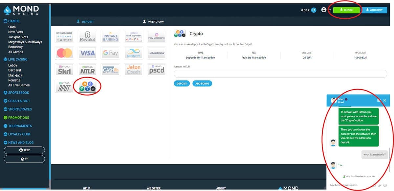
Task: Click the green Deposit button in header
Action: [347, 10]
